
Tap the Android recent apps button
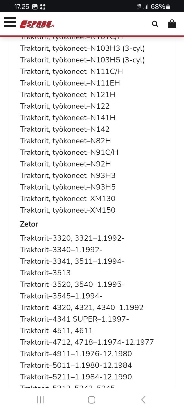(x=40, y=400)
